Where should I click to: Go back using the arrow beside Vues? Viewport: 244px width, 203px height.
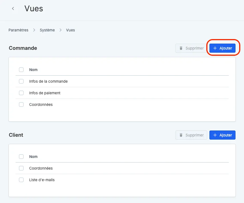[13, 8]
